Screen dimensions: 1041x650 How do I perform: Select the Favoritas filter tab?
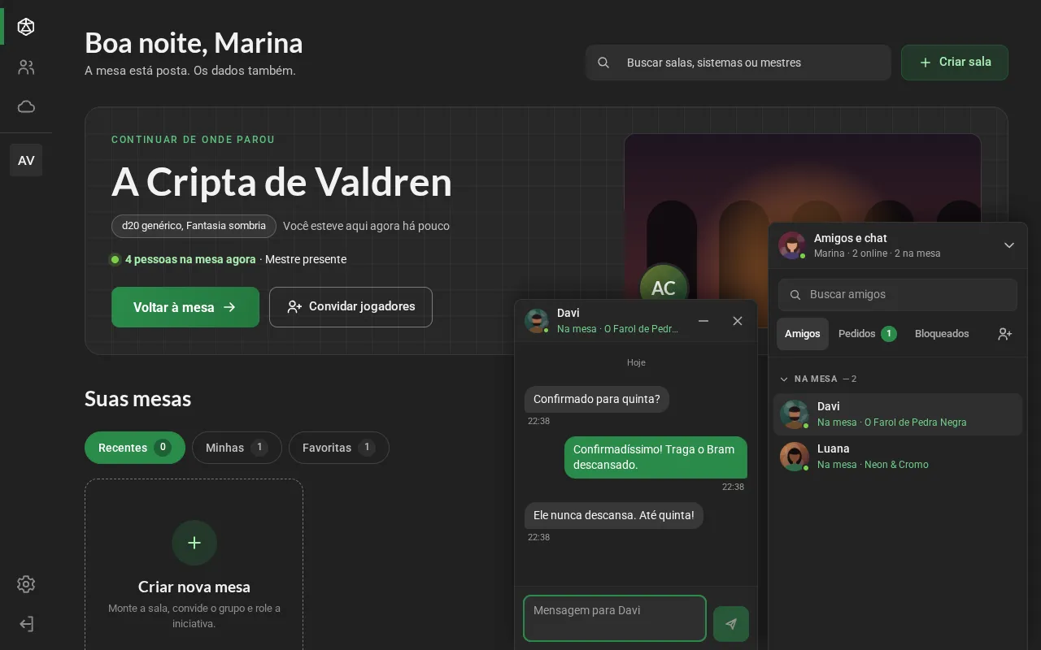[338, 448]
